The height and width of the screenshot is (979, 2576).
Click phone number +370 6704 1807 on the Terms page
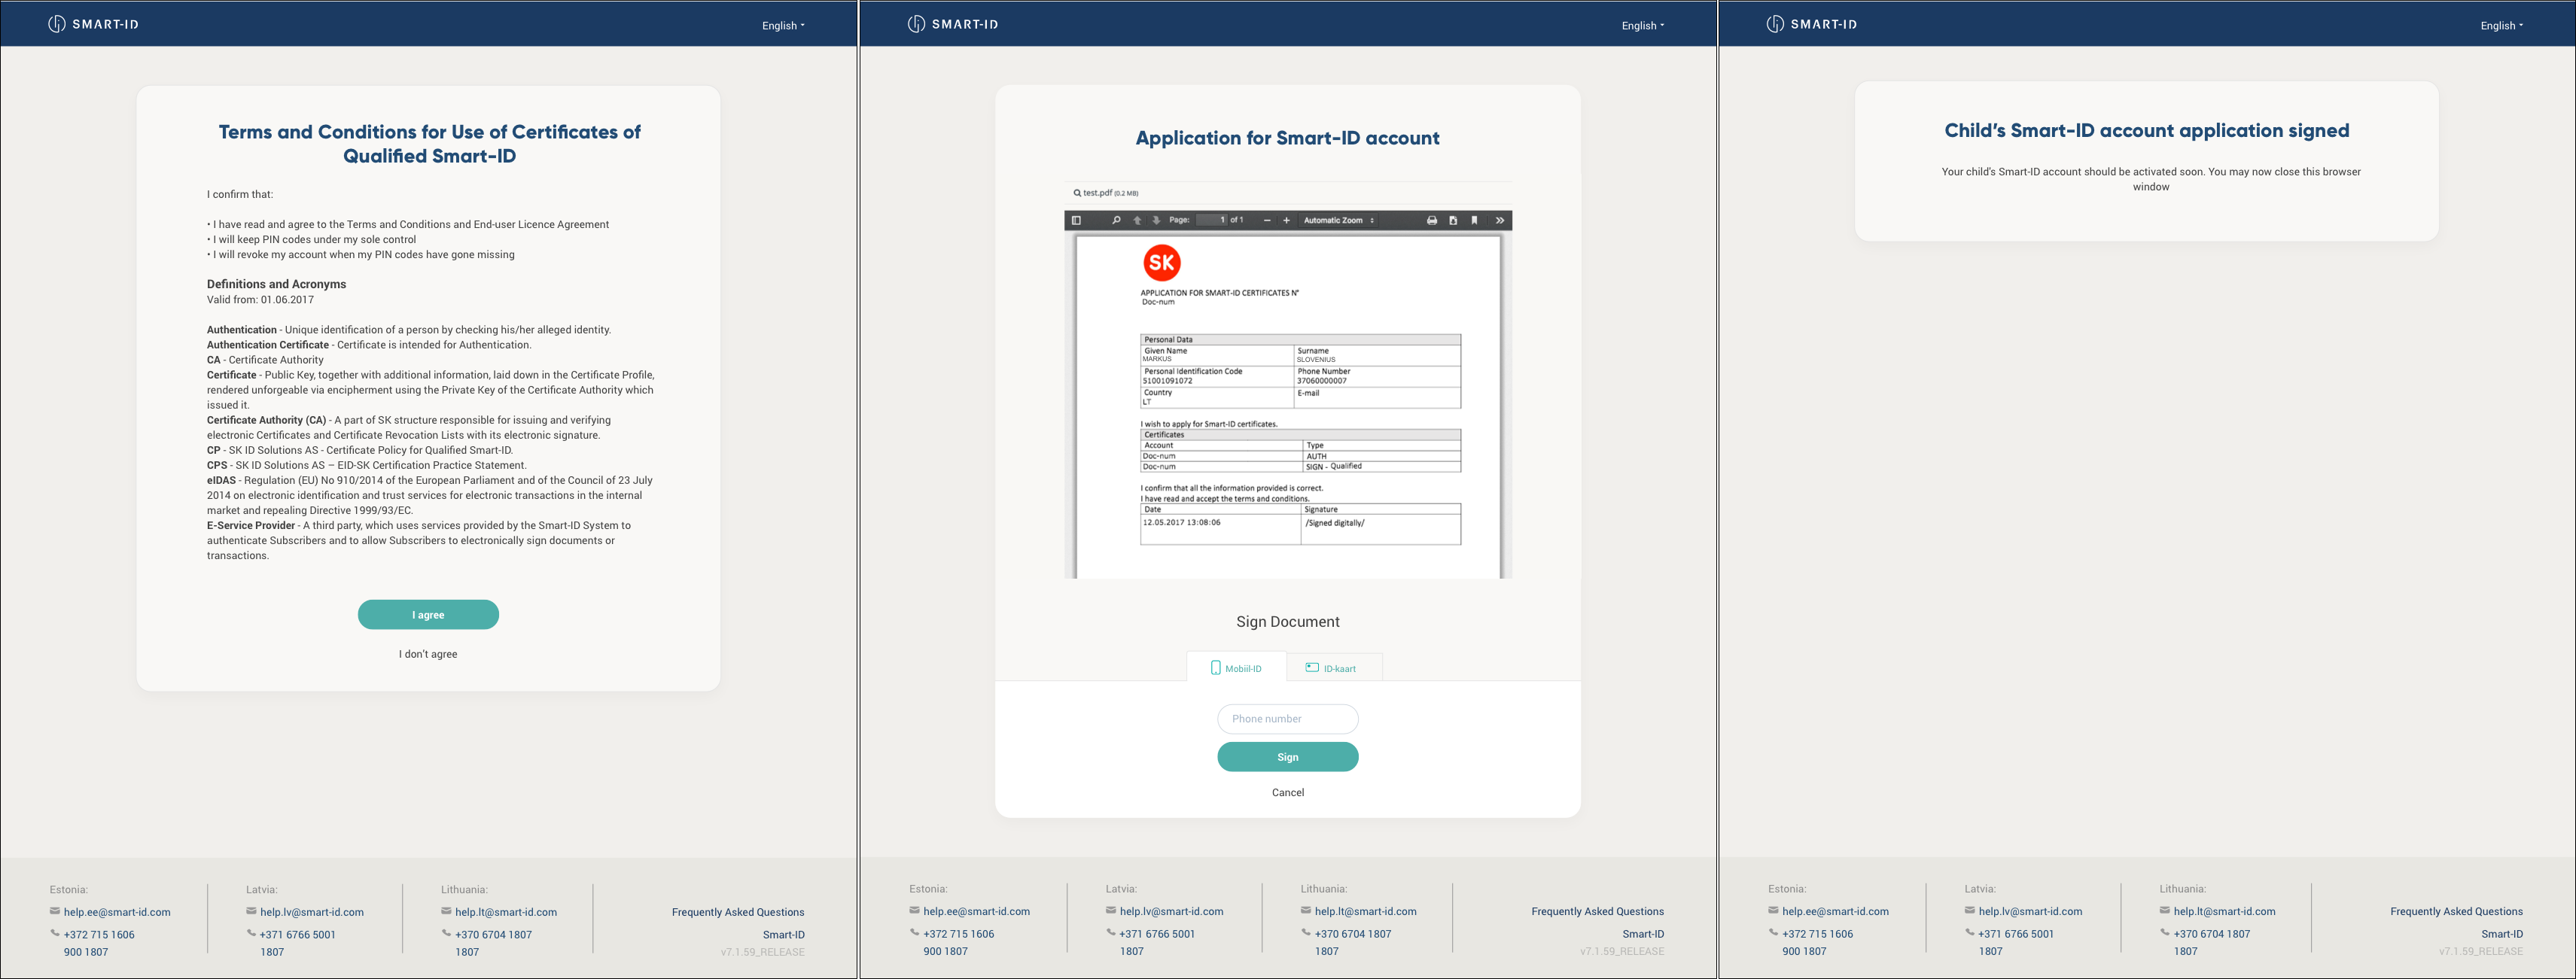pos(494,935)
